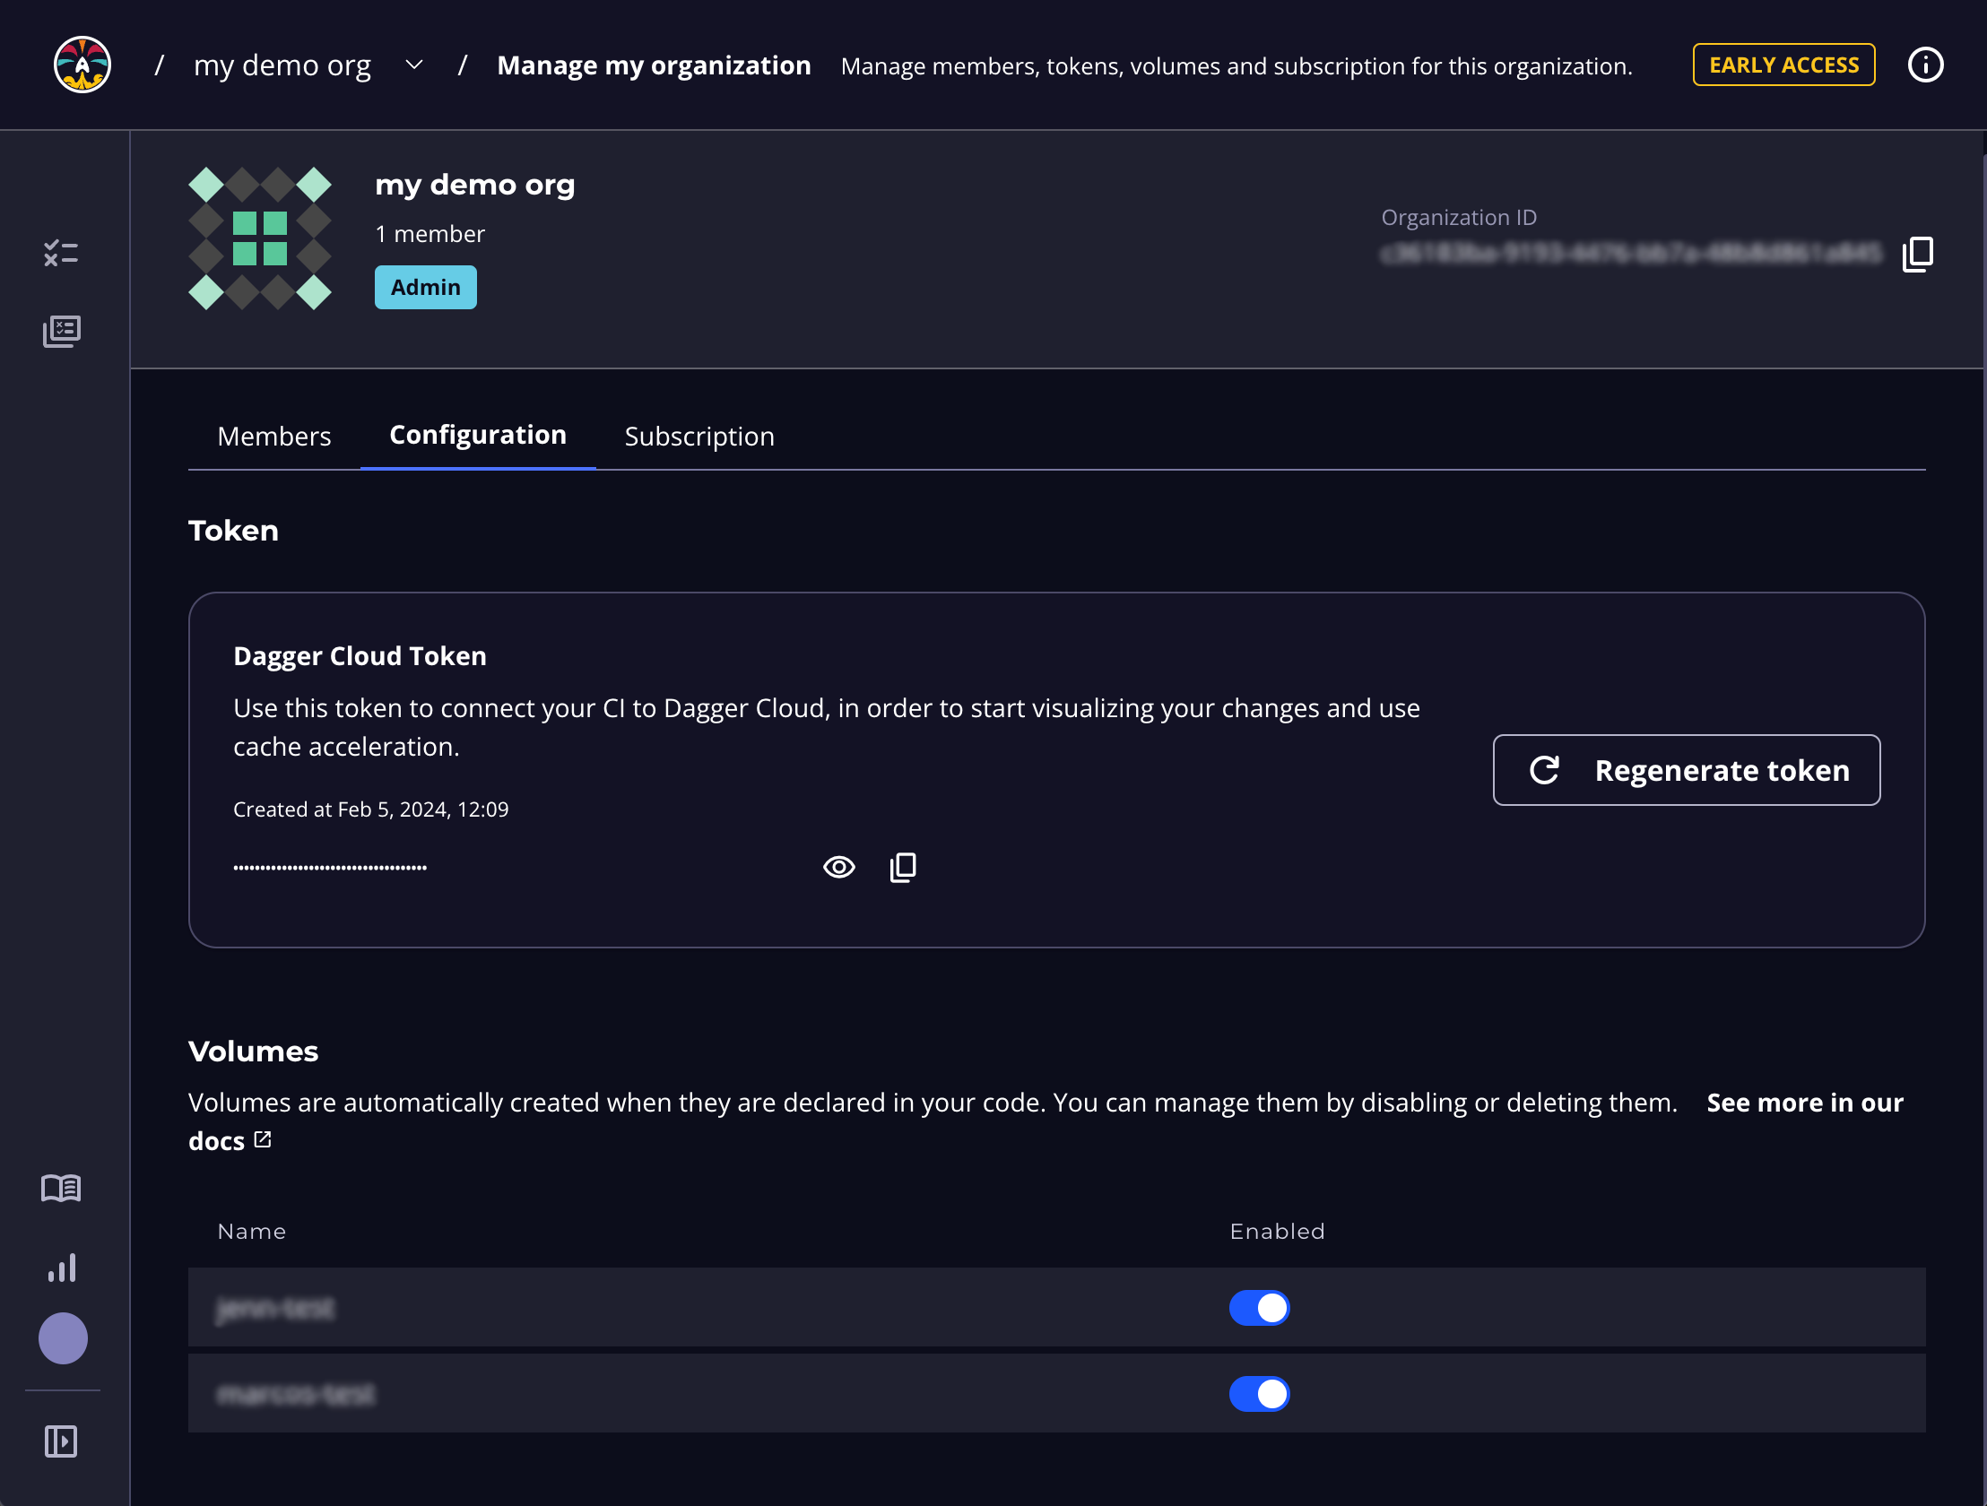The height and width of the screenshot is (1506, 1987).
Task: Click the Dagger logo in top bar
Action: tap(82, 65)
